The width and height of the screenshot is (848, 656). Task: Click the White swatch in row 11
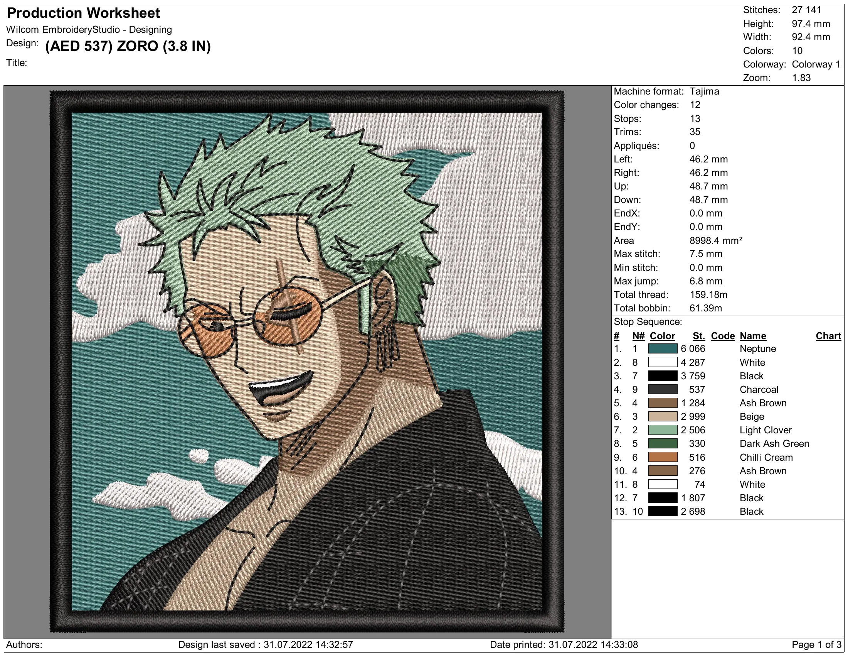(x=663, y=485)
